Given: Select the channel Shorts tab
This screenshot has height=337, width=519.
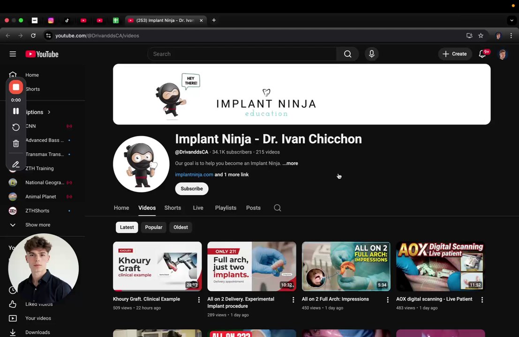Looking at the screenshot, I should point(173,208).
